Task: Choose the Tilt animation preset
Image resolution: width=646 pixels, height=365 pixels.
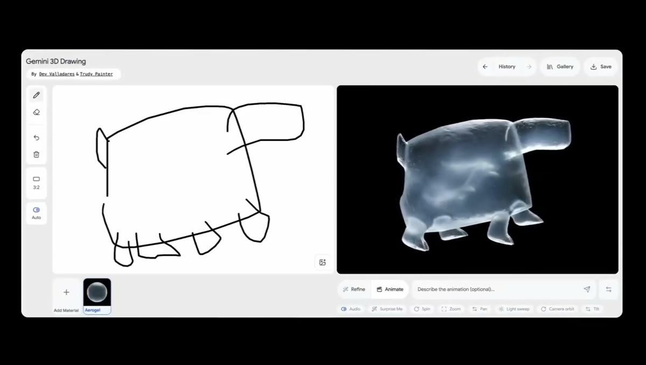Action: pos(593,309)
